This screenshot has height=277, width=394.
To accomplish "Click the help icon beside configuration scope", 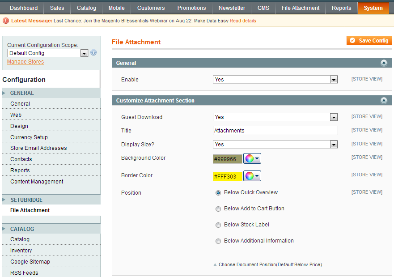I will 93,53.
